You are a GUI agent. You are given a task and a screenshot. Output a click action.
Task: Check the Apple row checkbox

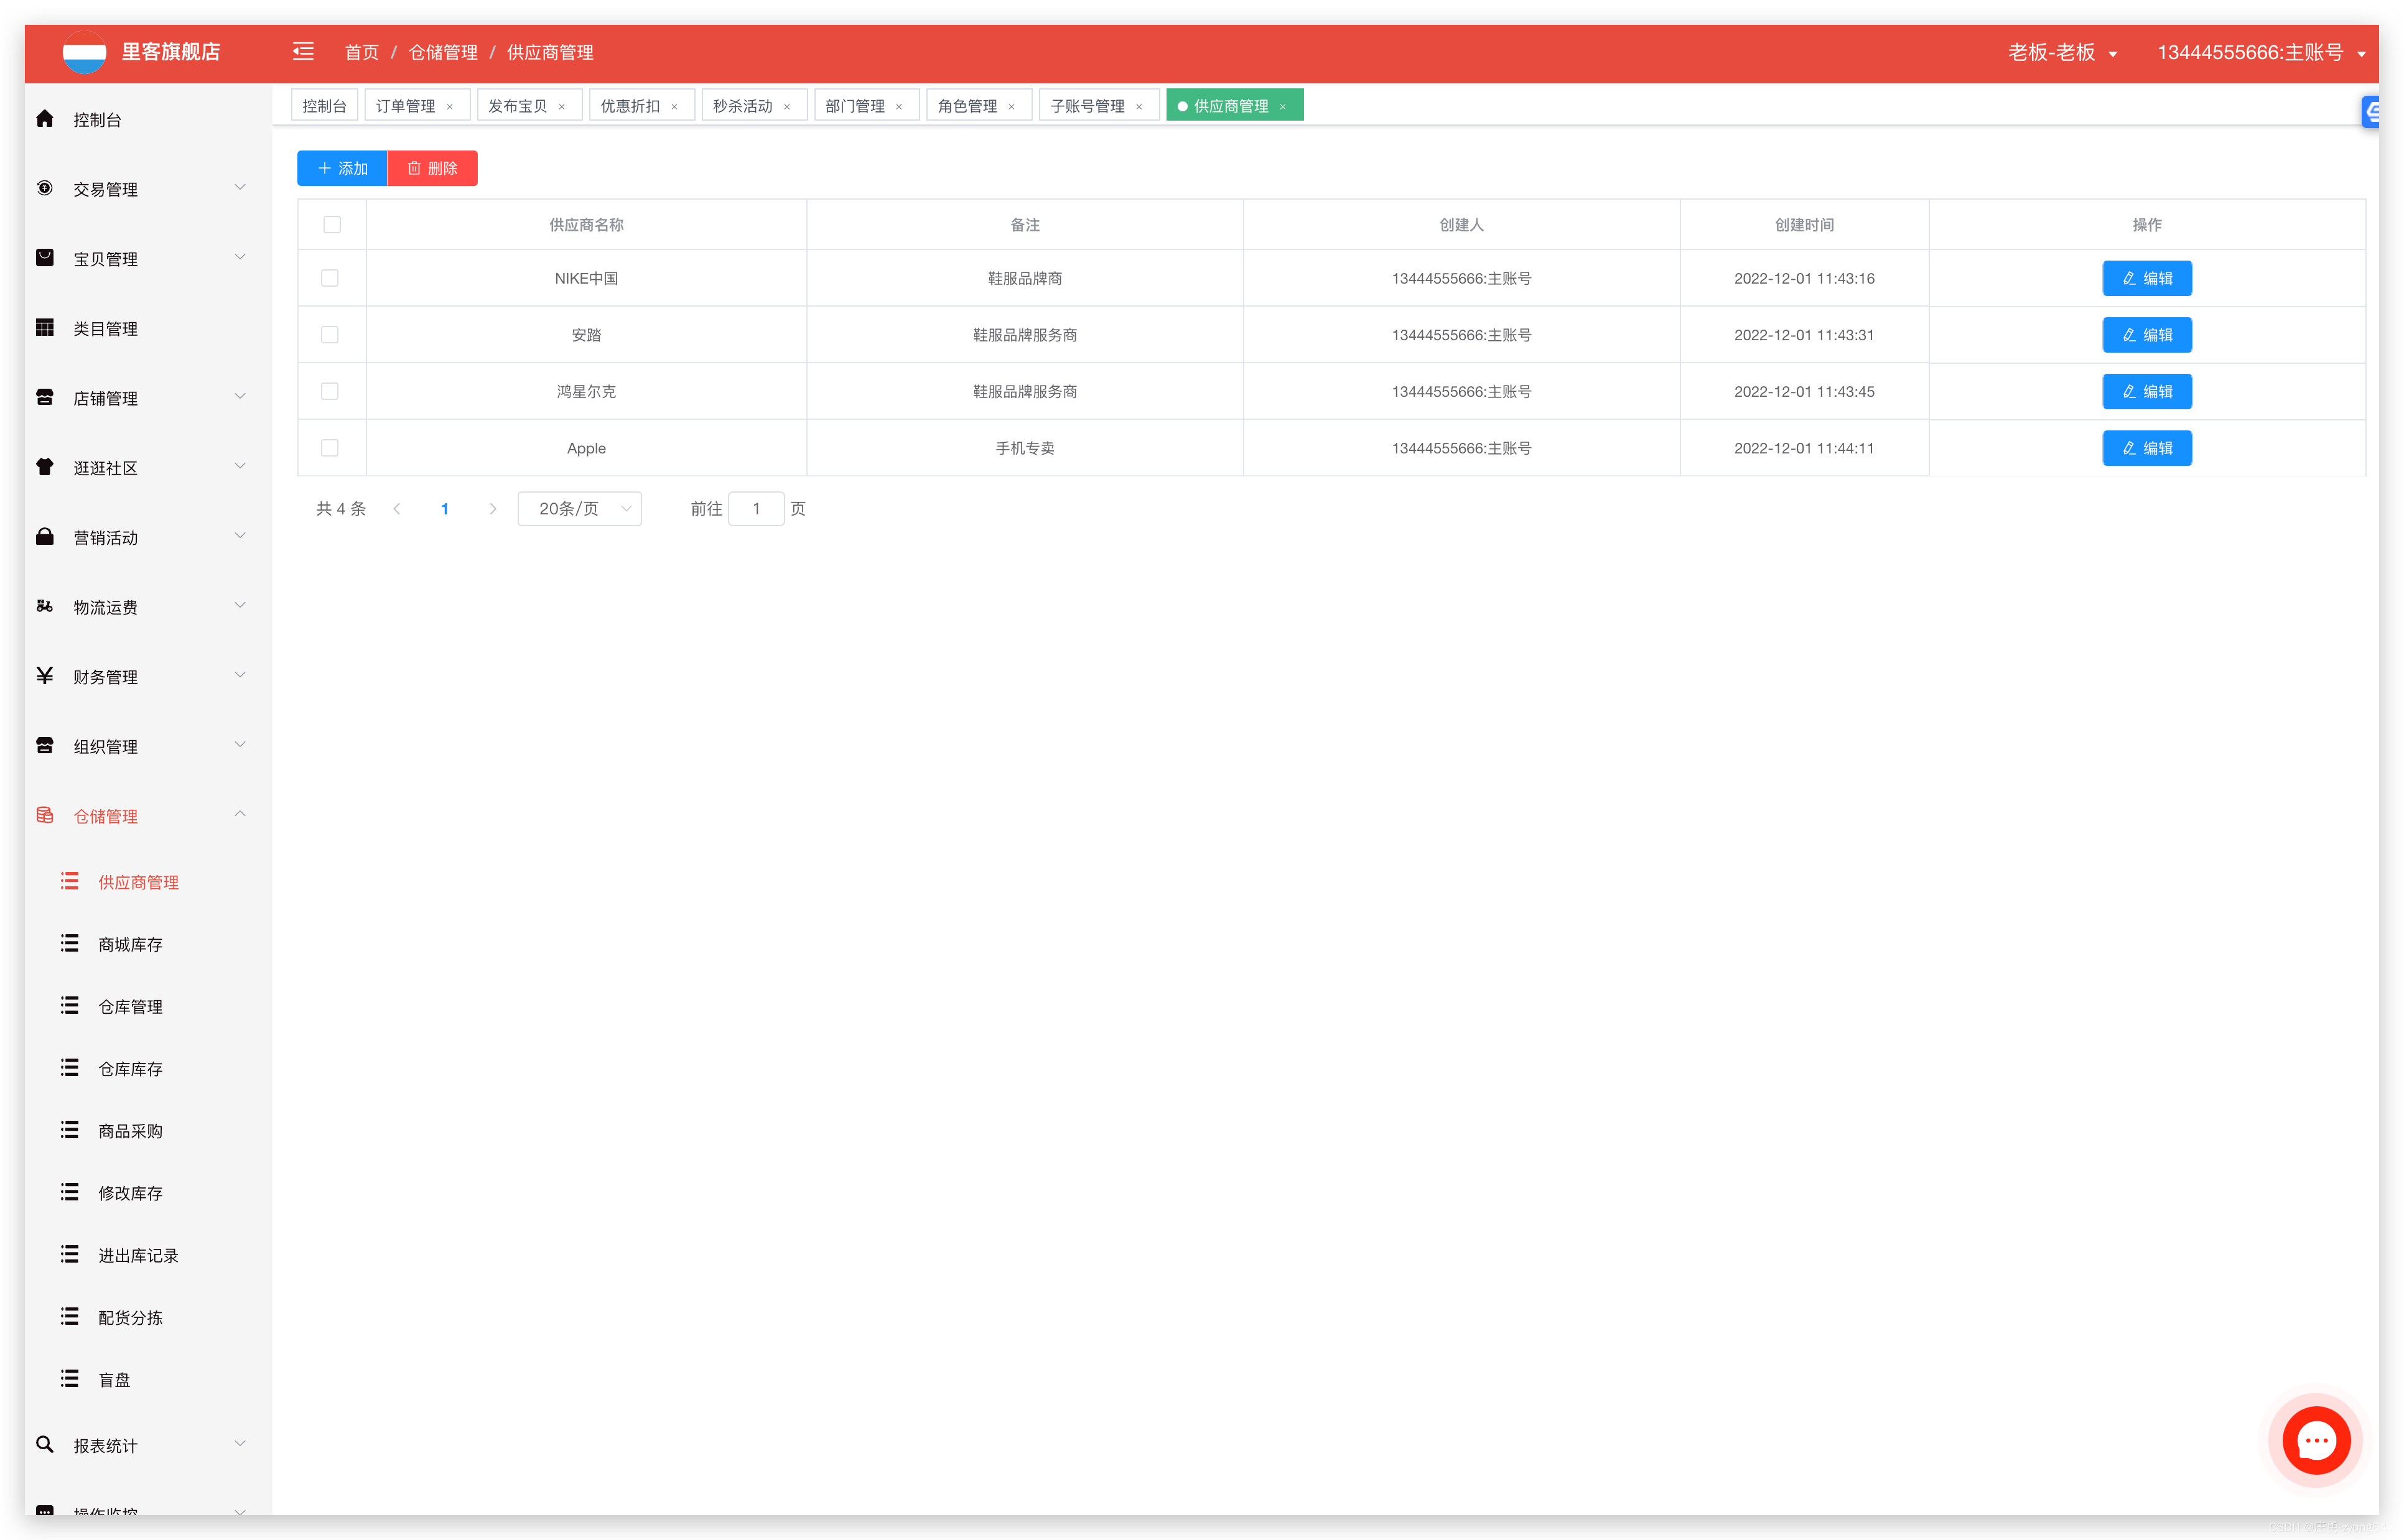click(330, 448)
